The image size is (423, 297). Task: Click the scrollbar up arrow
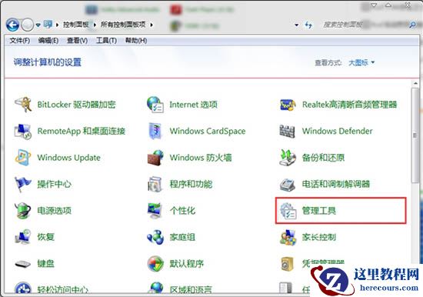click(415, 83)
